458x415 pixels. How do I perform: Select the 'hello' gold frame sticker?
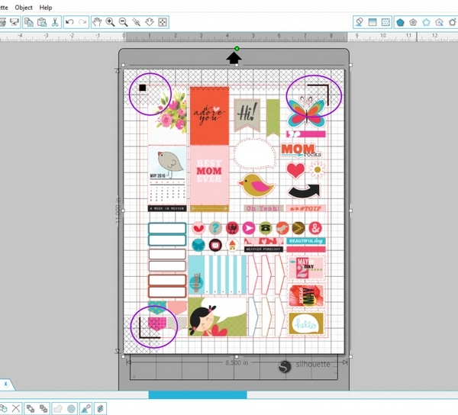pyautogui.click(x=306, y=323)
